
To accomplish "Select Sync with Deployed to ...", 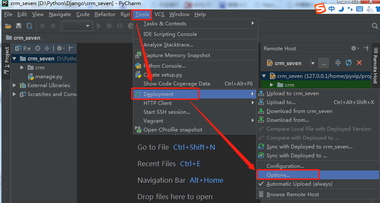I will pyautogui.click(x=318, y=156).
